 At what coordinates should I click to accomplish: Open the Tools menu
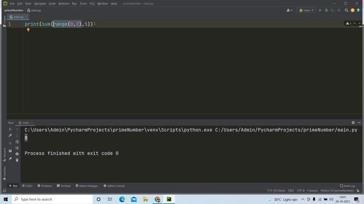pos(83,4)
